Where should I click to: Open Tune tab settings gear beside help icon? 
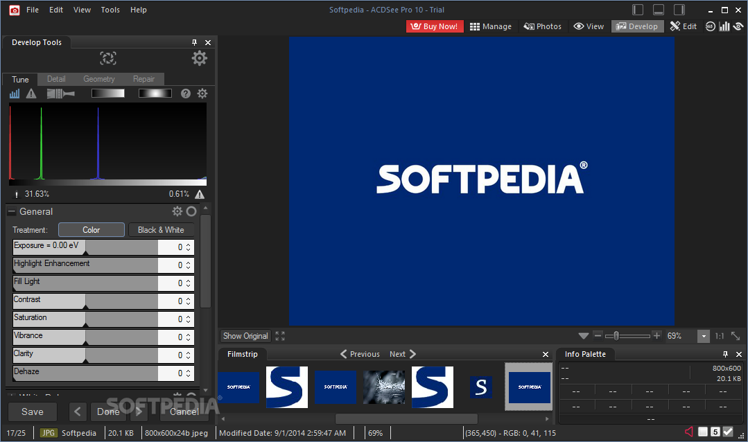click(x=202, y=94)
